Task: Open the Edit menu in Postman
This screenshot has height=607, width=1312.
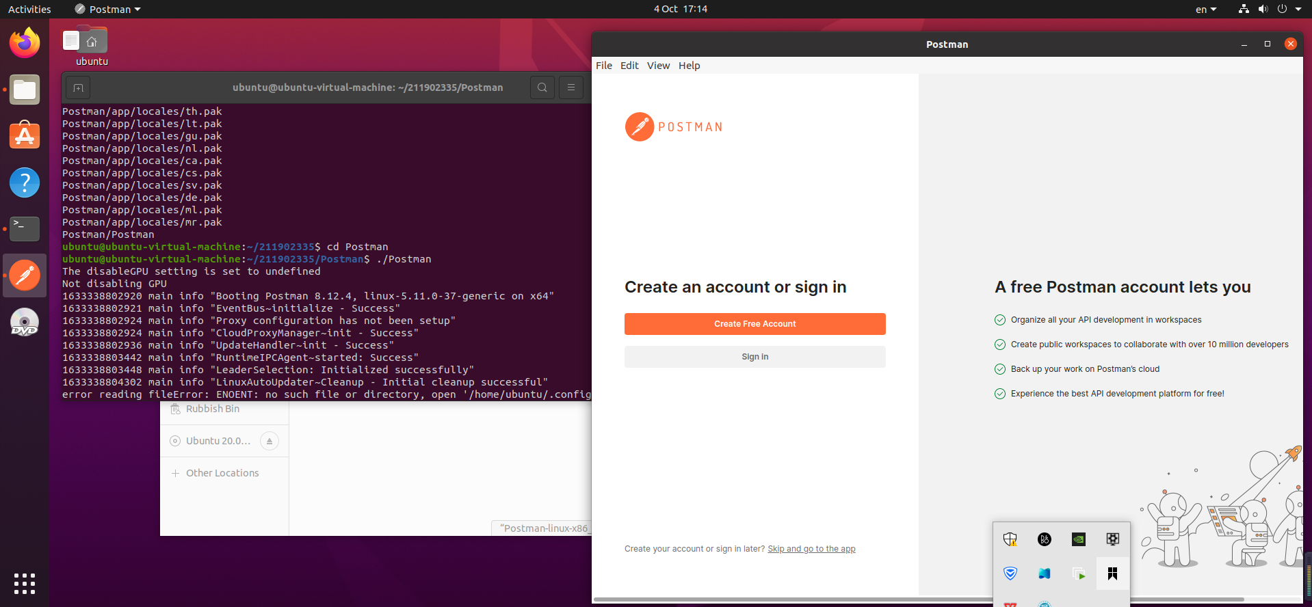Action: [629, 66]
